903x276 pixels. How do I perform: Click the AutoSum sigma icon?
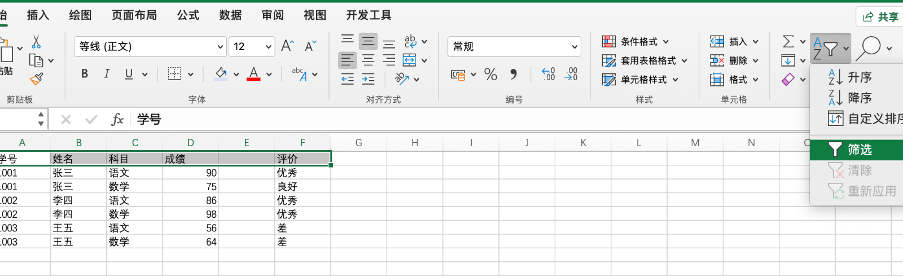(788, 41)
